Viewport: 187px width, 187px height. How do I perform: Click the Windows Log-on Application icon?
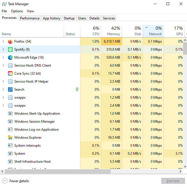(10, 130)
